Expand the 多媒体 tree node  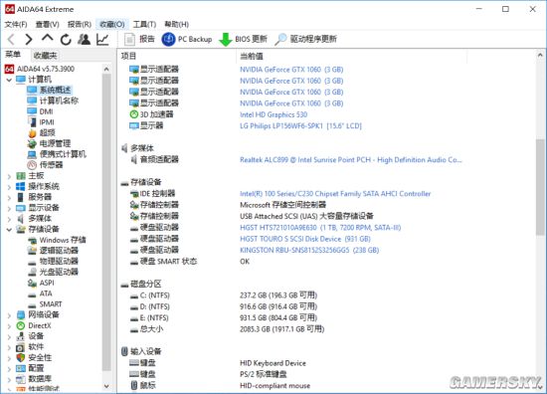point(9,219)
